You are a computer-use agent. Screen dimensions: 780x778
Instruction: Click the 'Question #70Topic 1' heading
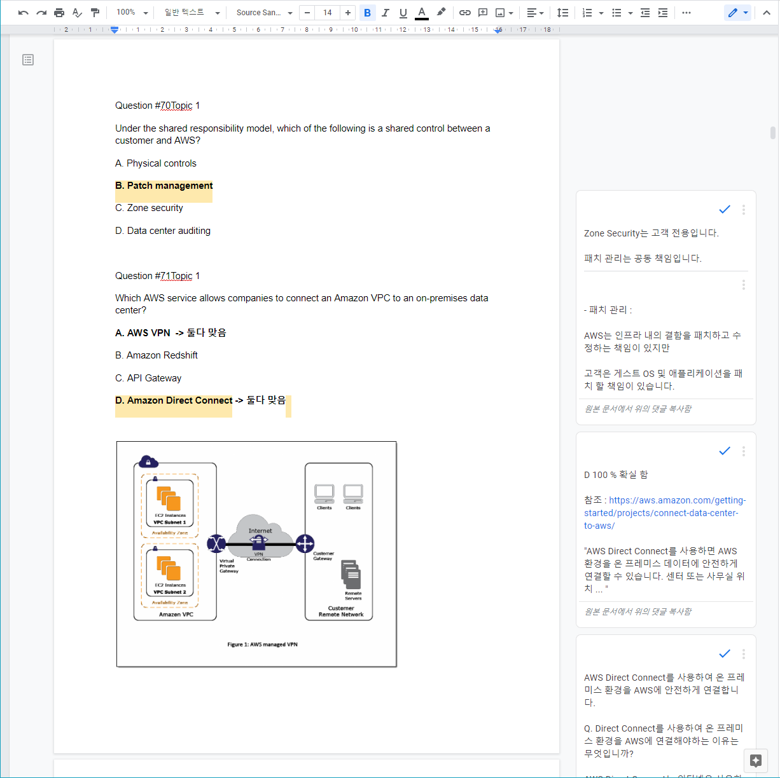[x=157, y=106]
